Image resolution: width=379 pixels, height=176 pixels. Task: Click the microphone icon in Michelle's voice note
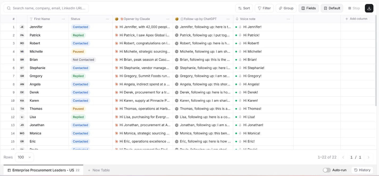[240, 51]
